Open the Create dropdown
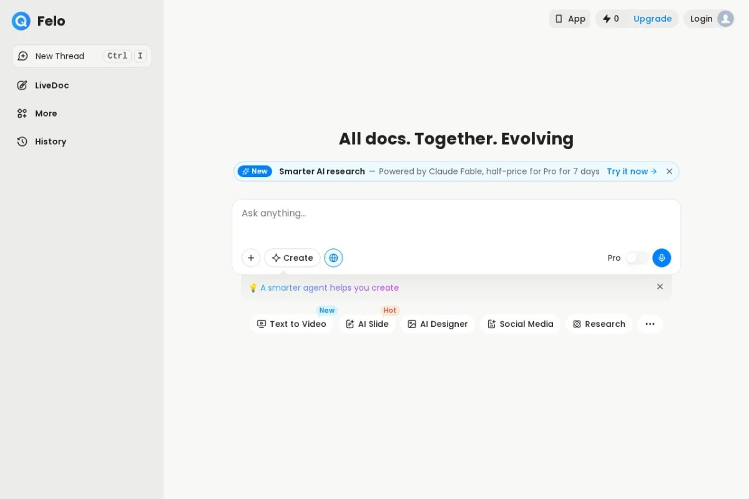 coord(292,258)
